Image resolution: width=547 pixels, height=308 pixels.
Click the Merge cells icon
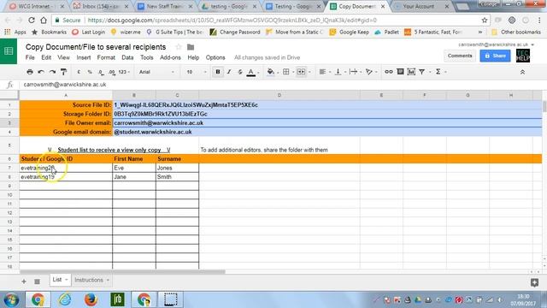pyautogui.click(x=301, y=72)
